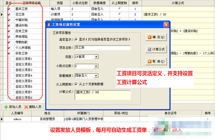
Task: Toggle display checkbox for 基本工资 row
Action: tap(9, 9)
